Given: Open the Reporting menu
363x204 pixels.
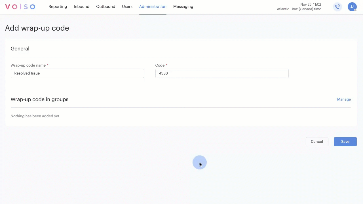Looking at the screenshot, I should point(58,7).
